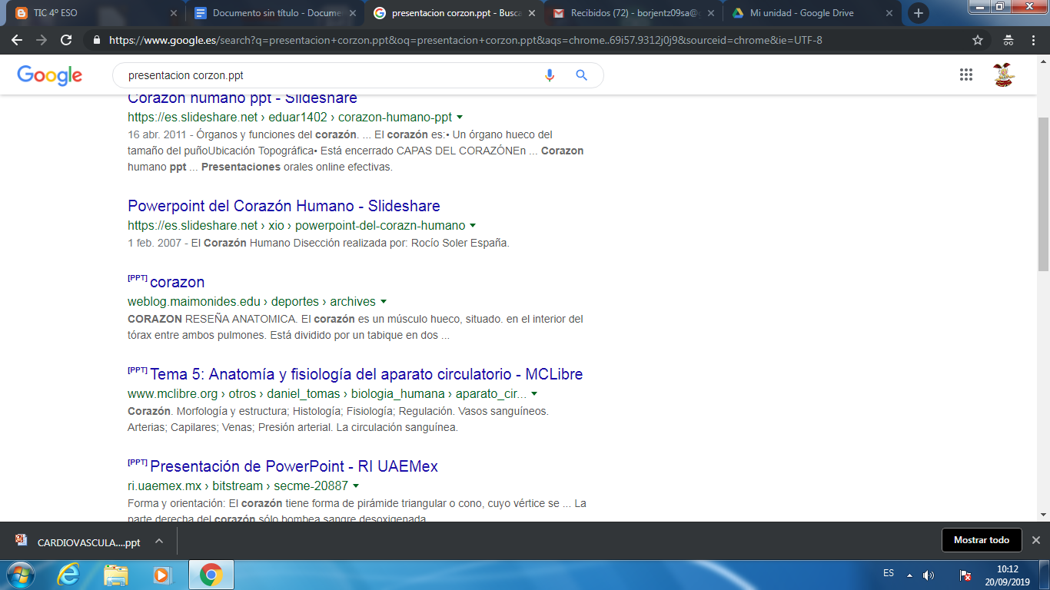Open the weblog.maimonides.edu result dropdown arrow
Screen dimensions: 1050x590
(384, 302)
